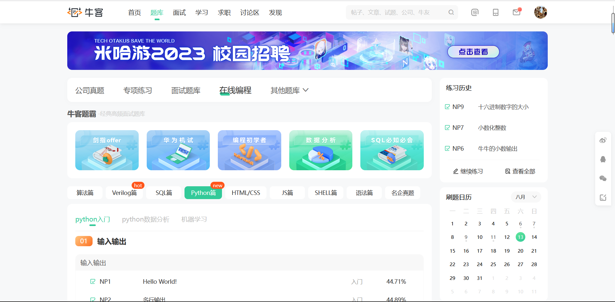Open the recruitment 招 icon in header
This screenshot has height=302, width=615.
(x=475, y=12)
